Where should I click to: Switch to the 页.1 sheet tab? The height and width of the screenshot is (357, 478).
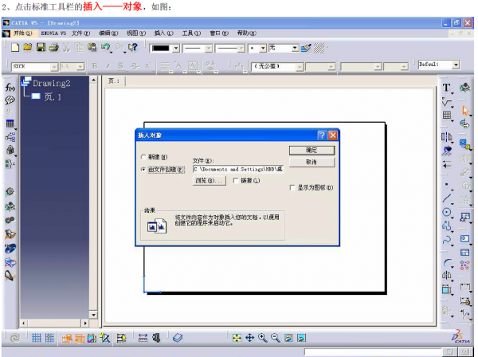114,81
